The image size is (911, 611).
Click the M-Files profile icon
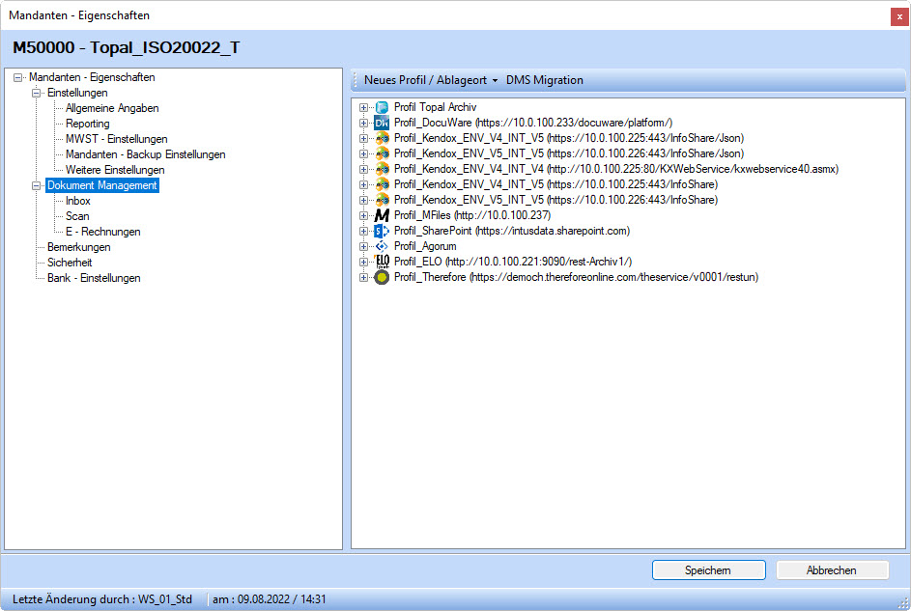click(382, 216)
